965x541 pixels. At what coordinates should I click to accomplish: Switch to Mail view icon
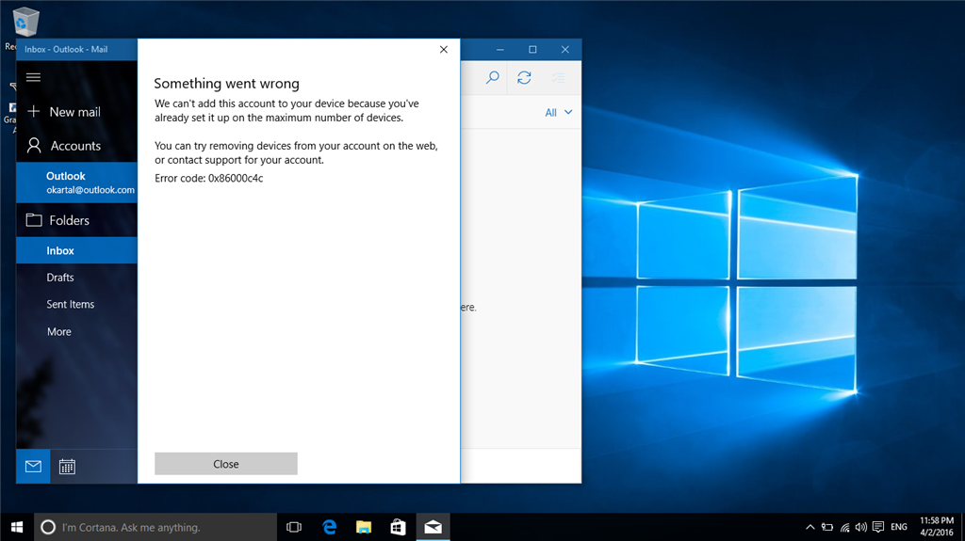[33, 467]
